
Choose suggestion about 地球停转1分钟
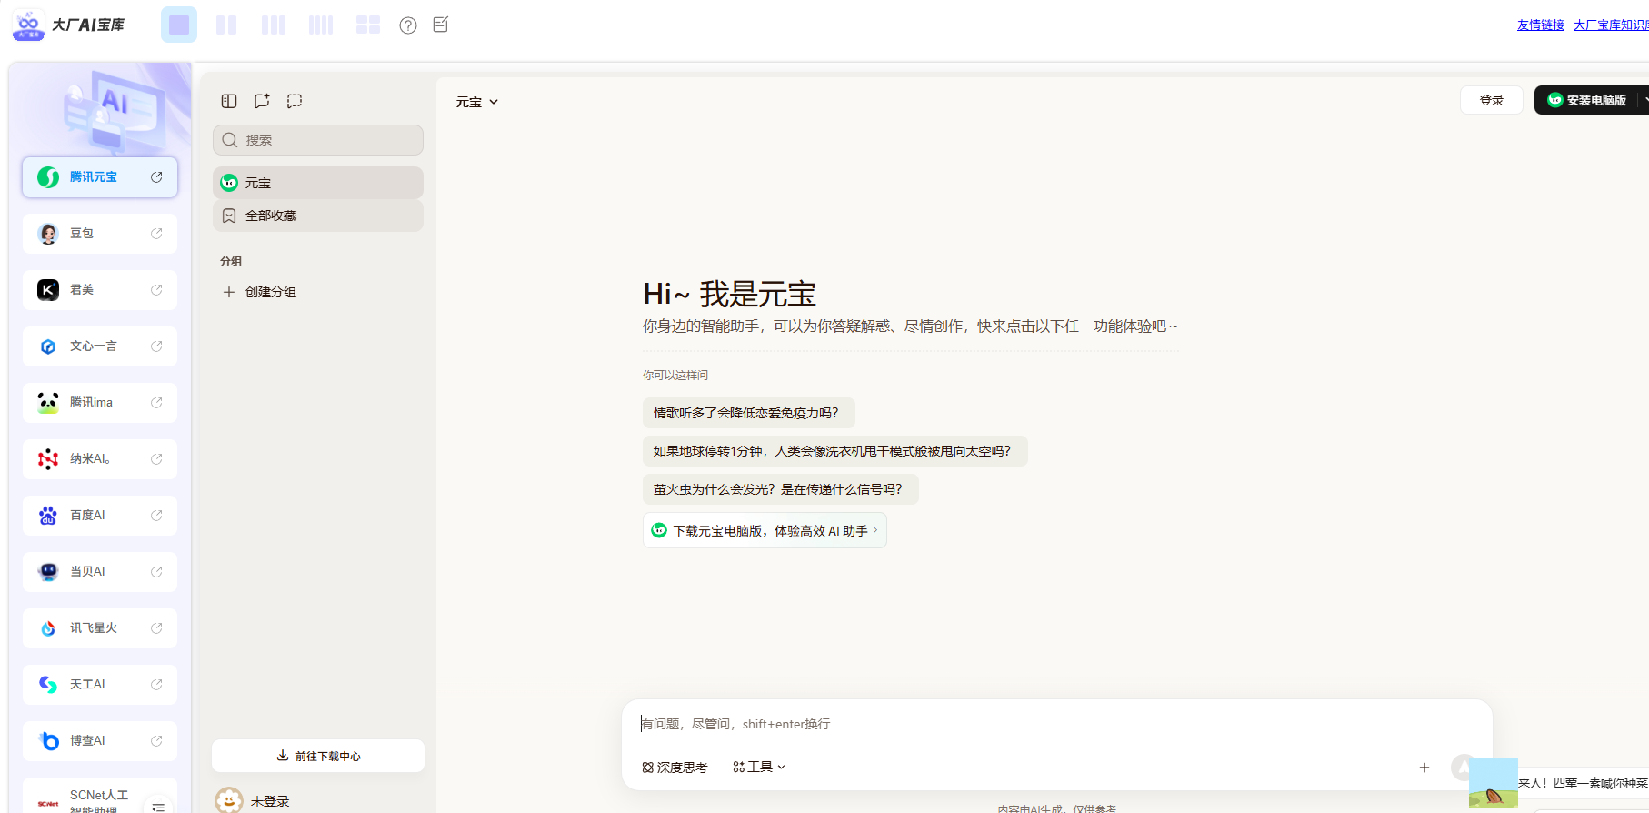pyautogui.click(x=835, y=451)
